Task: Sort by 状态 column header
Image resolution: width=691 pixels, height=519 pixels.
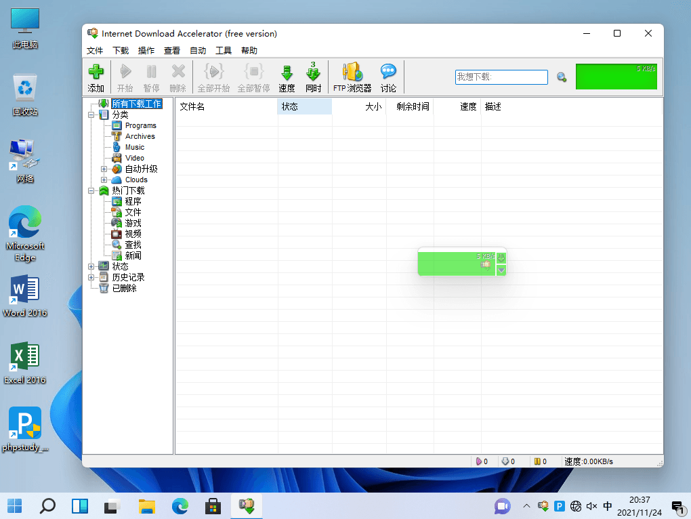Action: [305, 106]
